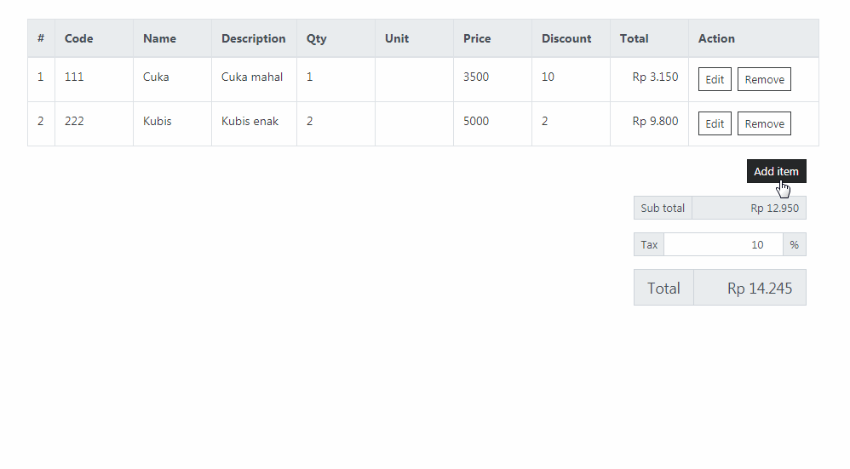Click the grand Total amount Rp 14.245
Image resolution: width=850 pixels, height=469 pixels.
pos(759,289)
